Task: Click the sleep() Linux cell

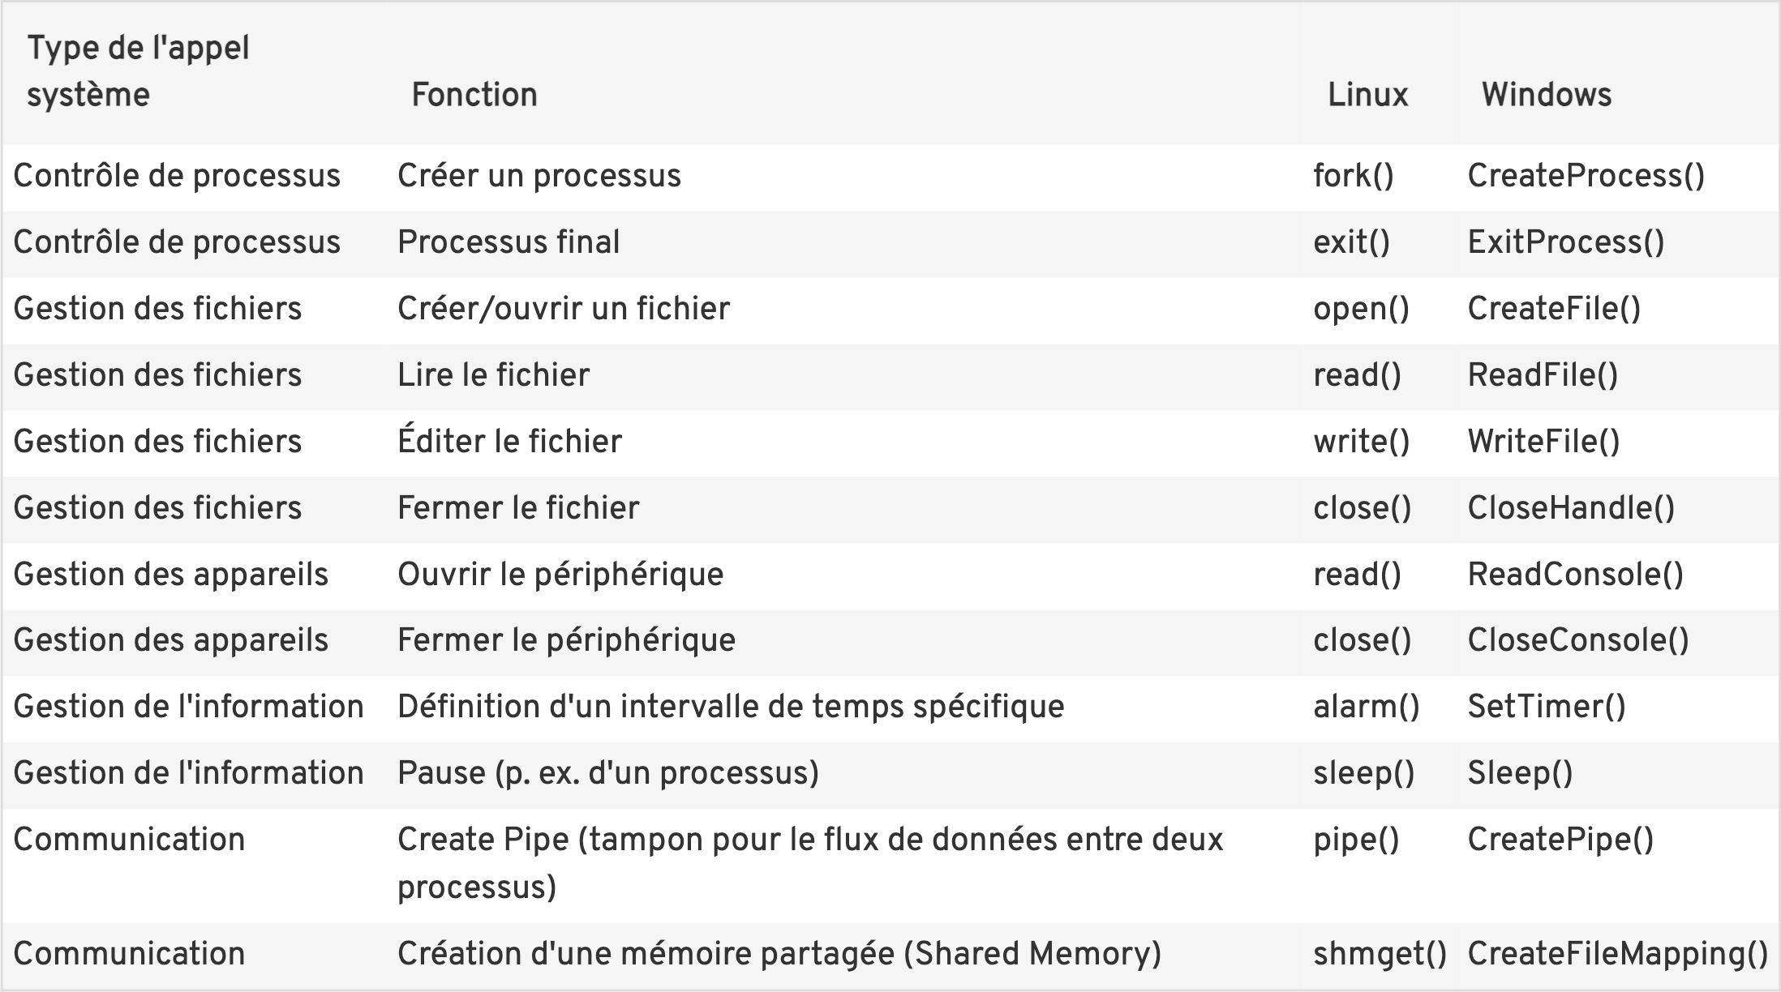Action: click(x=1363, y=773)
